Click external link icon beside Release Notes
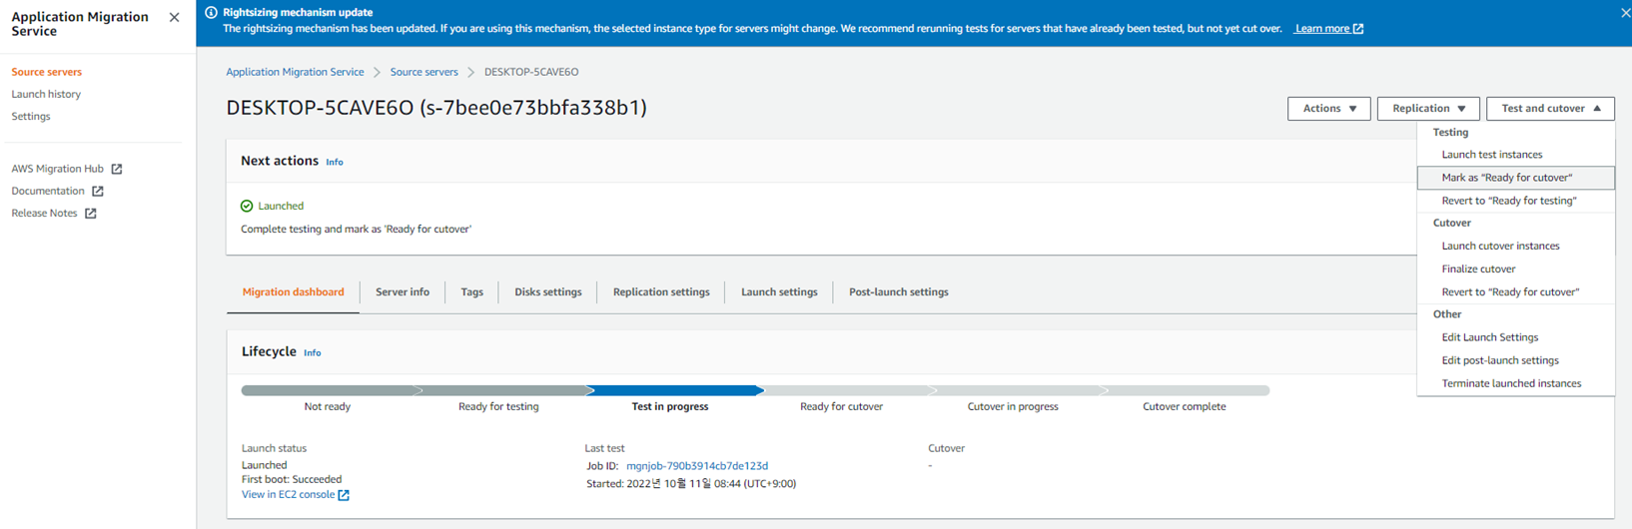This screenshot has width=1632, height=529. 91,213
